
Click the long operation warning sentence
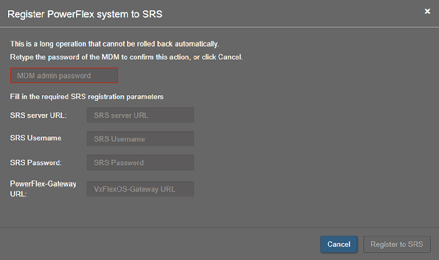[114, 44]
